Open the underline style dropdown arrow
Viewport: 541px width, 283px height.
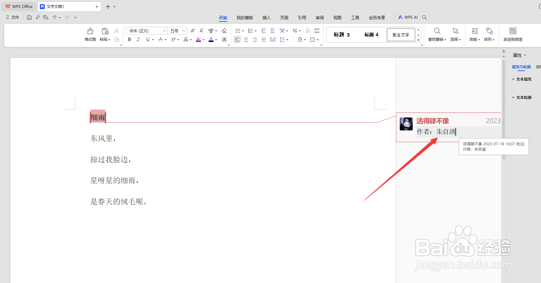pos(153,39)
